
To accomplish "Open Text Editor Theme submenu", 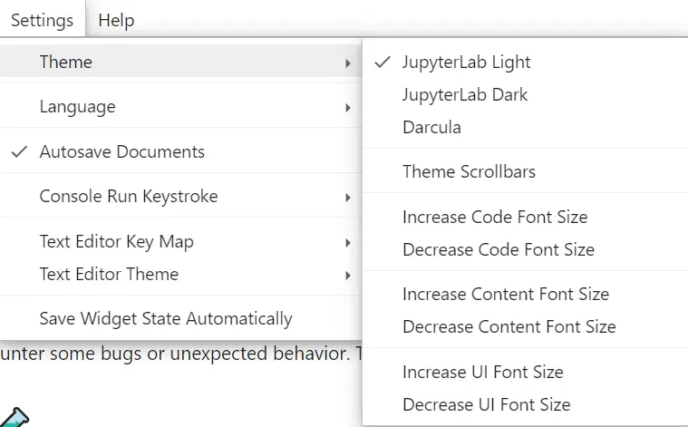I will (x=180, y=275).
